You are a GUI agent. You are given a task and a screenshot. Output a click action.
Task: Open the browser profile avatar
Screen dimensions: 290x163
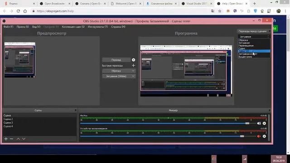(279, 11)
